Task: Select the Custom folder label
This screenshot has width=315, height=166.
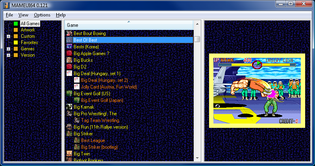Action: click(x=28, y=36)
